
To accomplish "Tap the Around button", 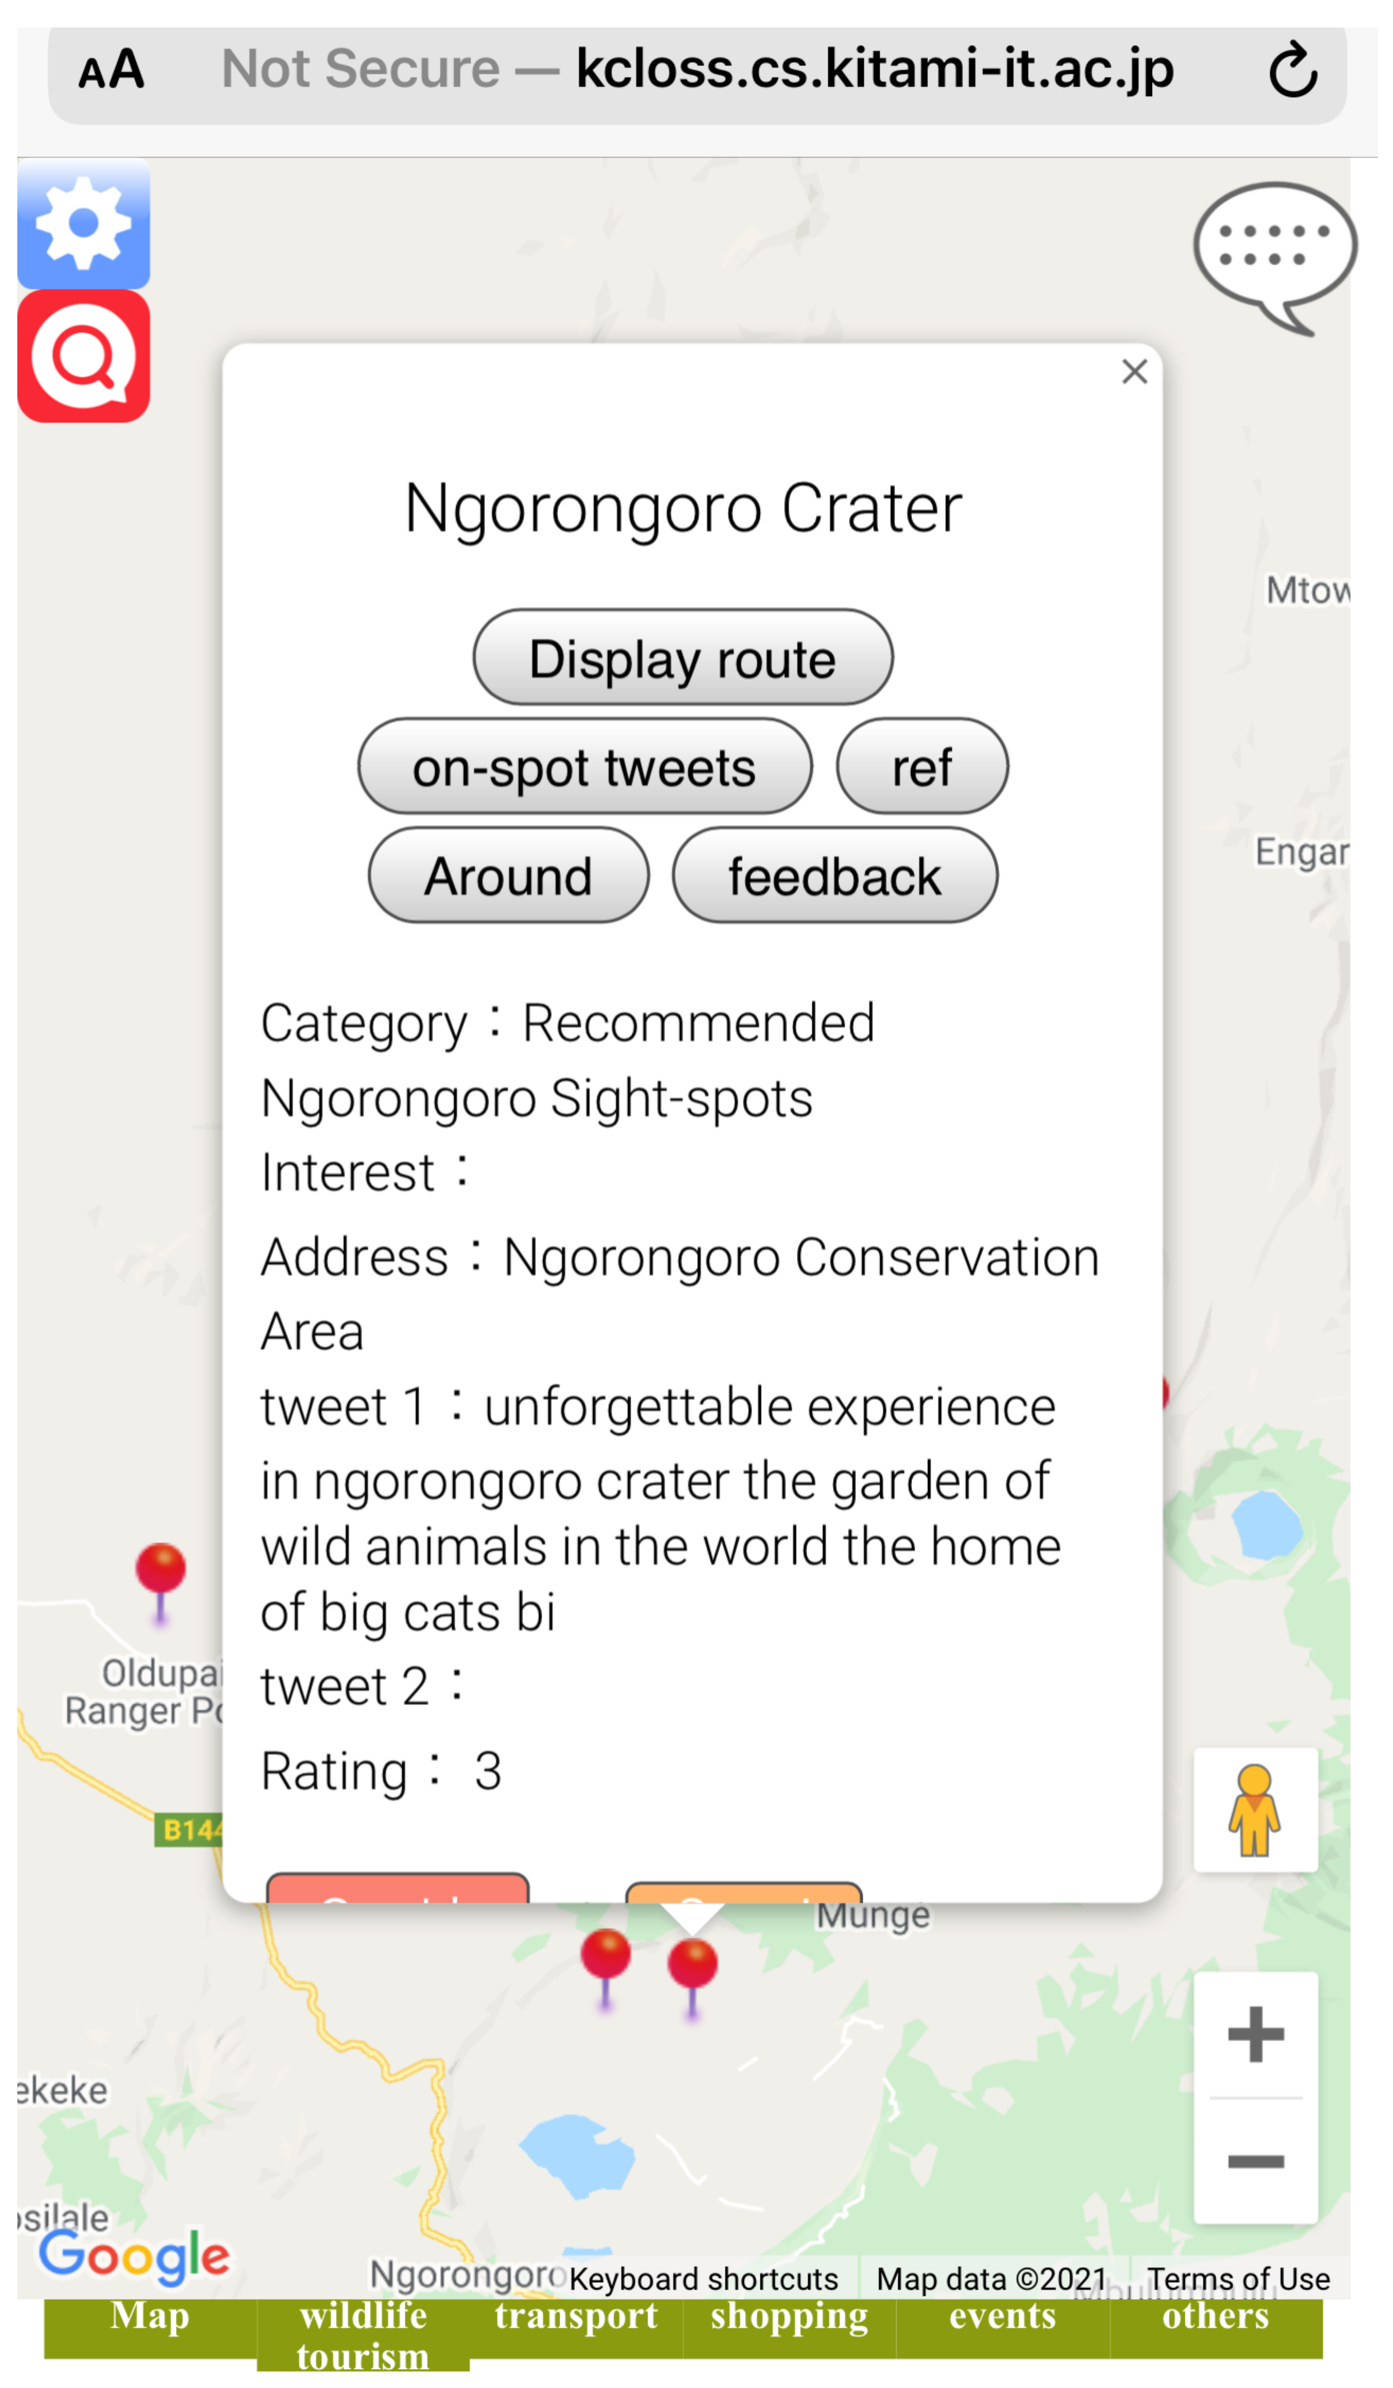I will [x=509, y=875].
